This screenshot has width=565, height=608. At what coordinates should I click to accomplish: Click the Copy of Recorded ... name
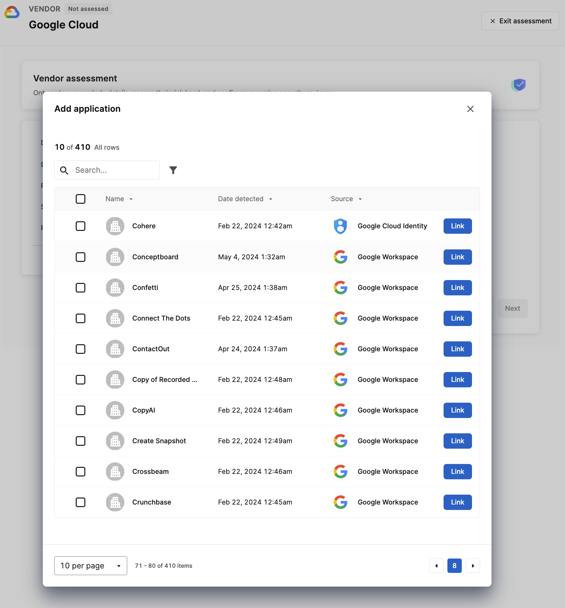(165, 380)
